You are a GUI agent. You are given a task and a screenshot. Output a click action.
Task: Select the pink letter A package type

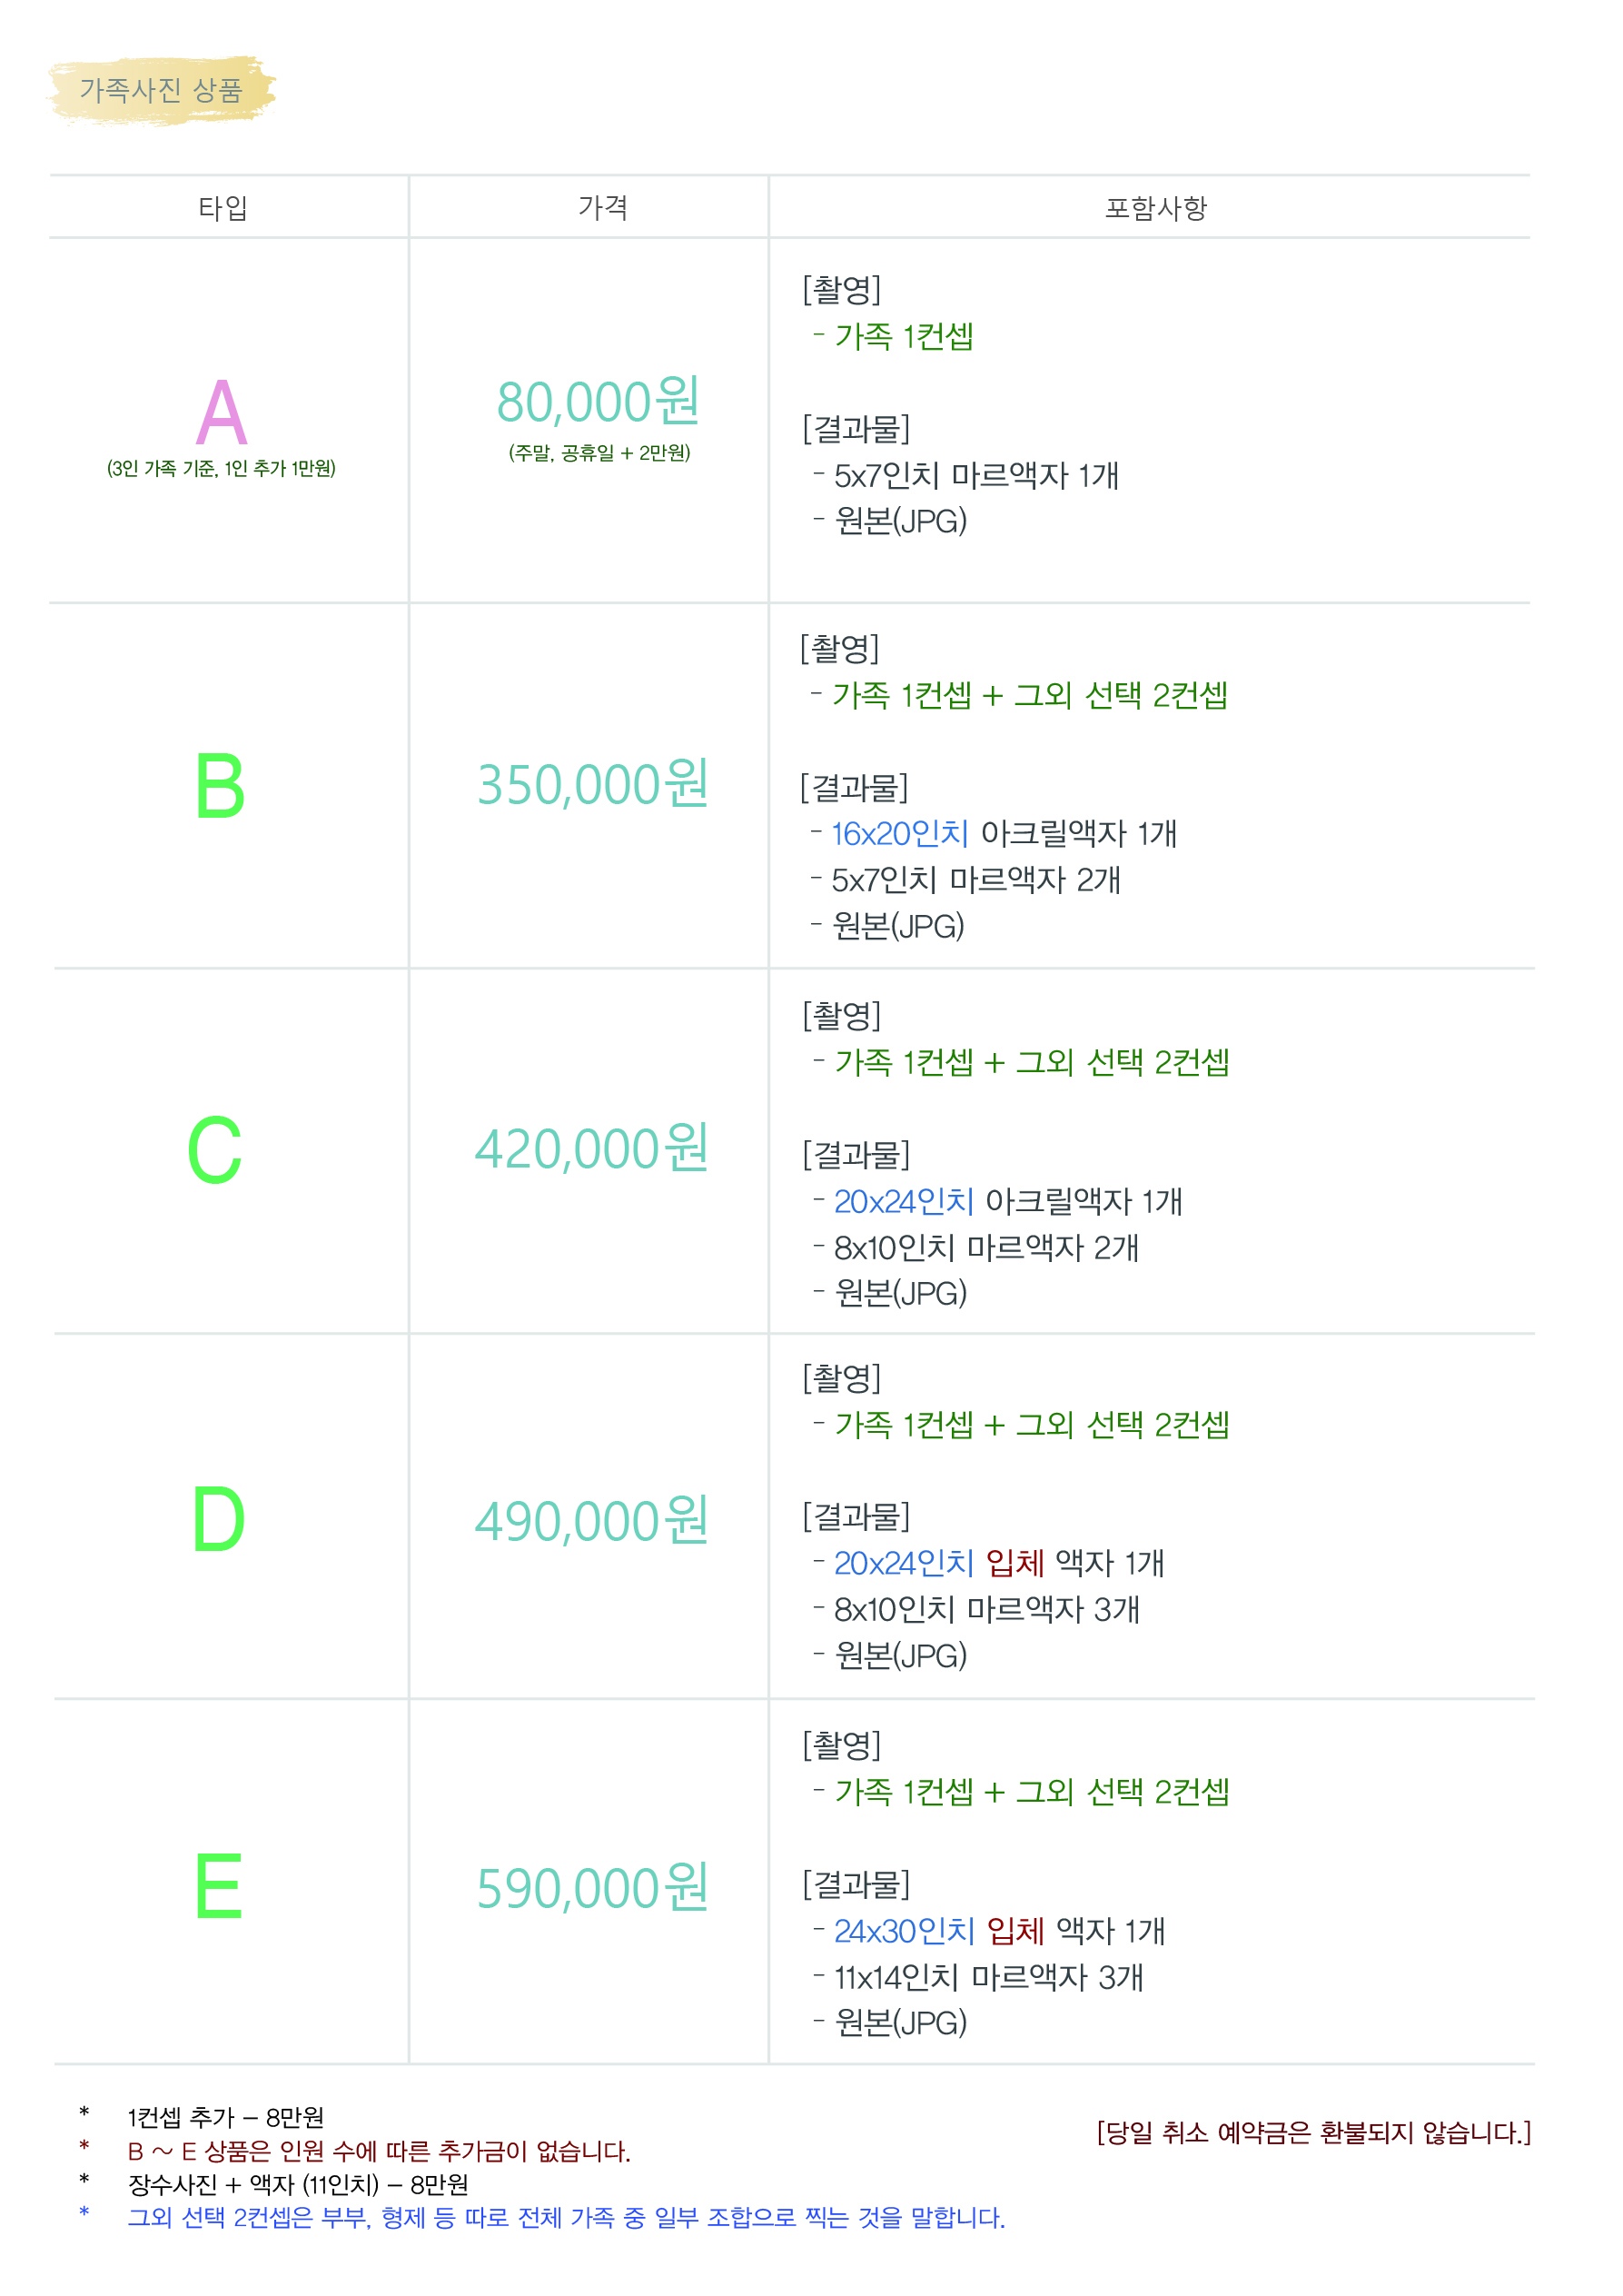(221, 412)
